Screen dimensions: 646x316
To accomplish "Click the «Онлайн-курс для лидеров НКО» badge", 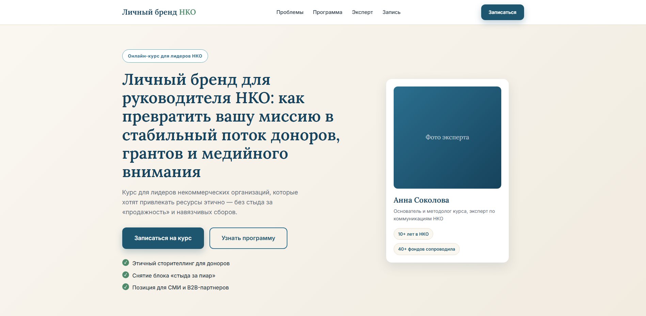I will coord(165,56).
